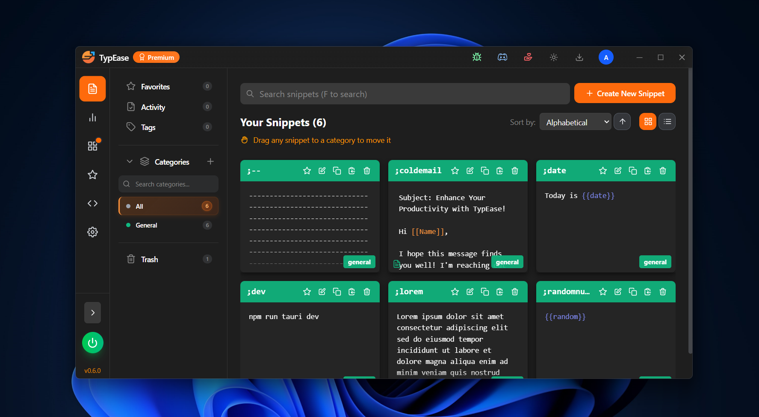759x417 pixels.
Task: Select the General category
Action: 146,225
